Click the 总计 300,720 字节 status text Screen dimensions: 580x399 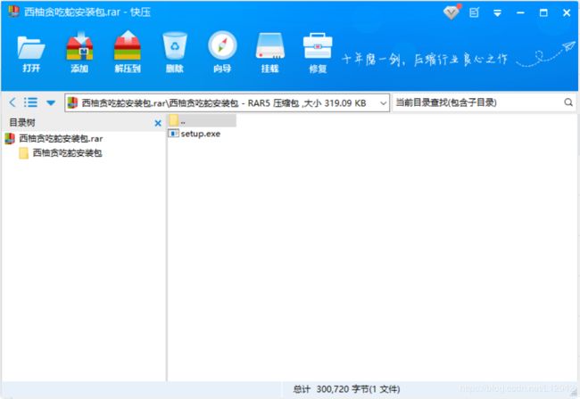346,389
